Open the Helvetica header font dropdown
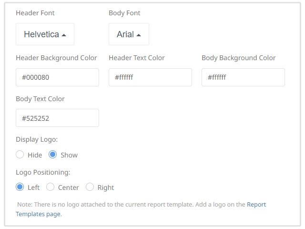Viewport: 305px width, 229px height. pyautogui.click(x=45, y=34)
